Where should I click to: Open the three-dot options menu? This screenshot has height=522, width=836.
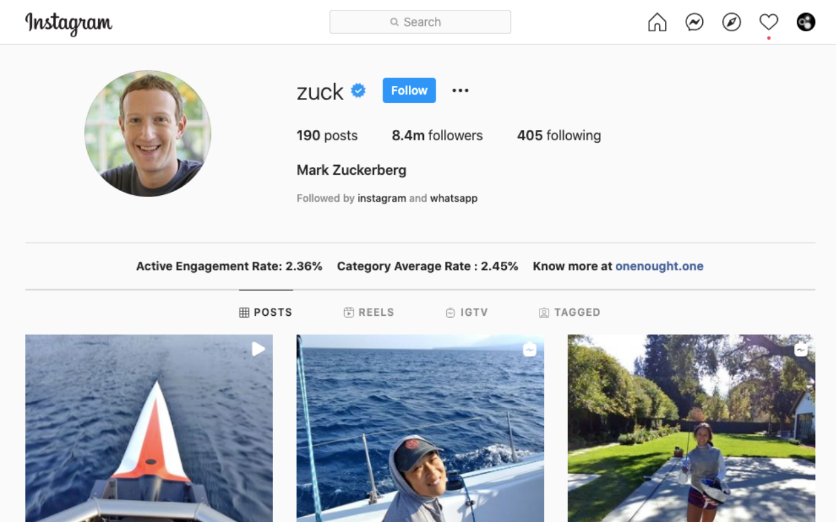[x=460, y=91]
